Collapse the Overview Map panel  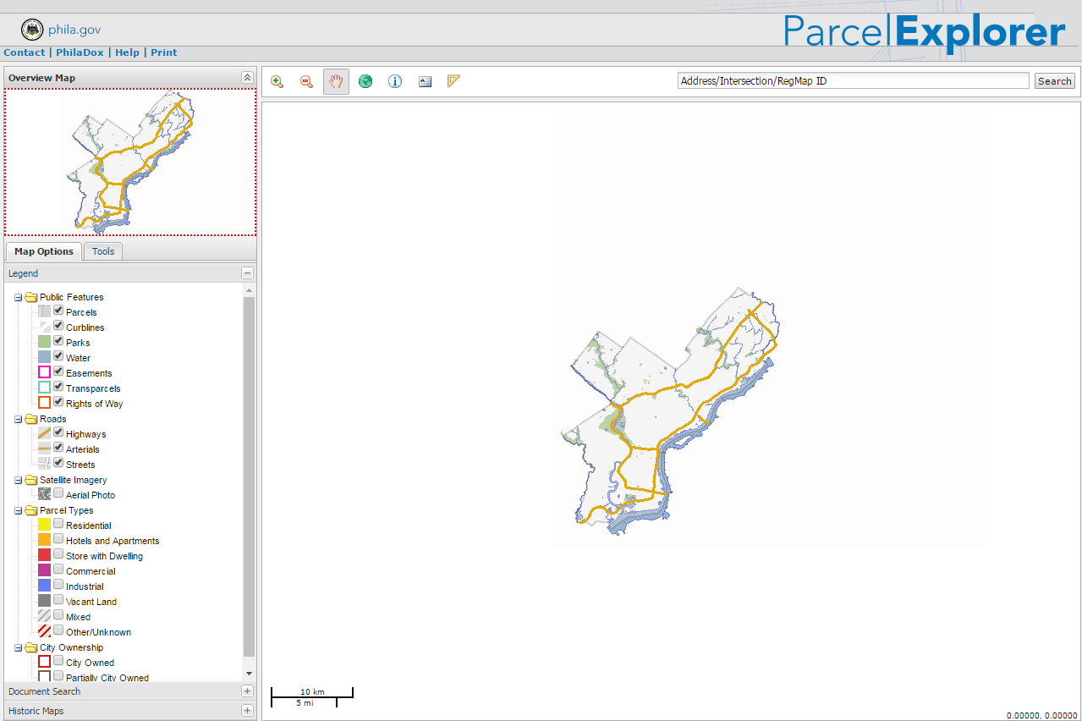pos(247,77)
